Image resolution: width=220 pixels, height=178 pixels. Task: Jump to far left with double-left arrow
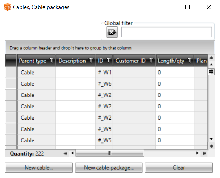pyautogui.click(x=66, y=153)
